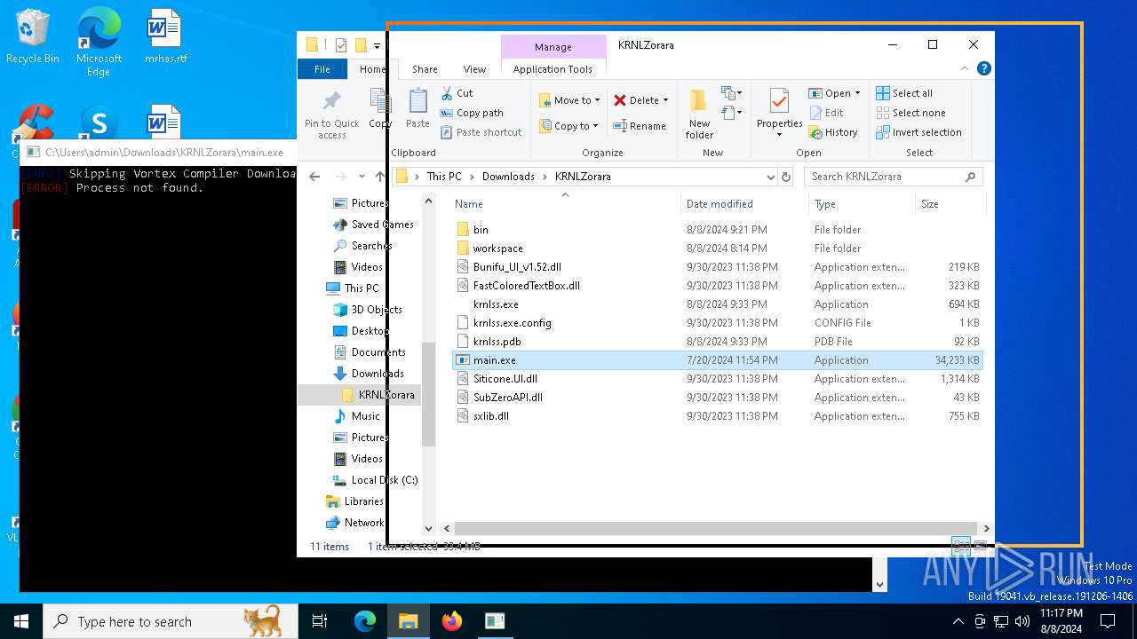Viewport: 1137px width, 639px height.
Task: Open the Move to dropdown
Action: click(x=569, y=100)
